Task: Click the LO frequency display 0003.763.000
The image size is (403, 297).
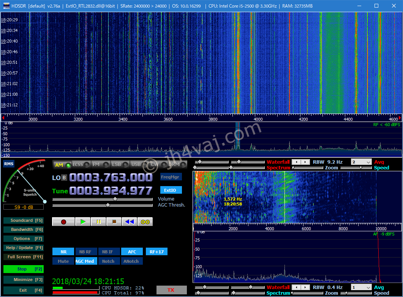Action: click(111, 177)
